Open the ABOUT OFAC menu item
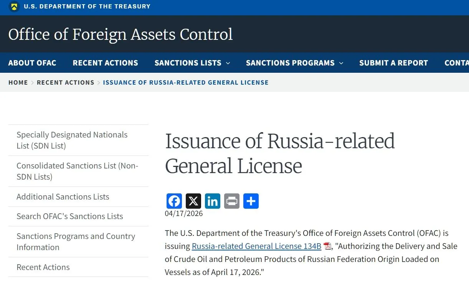Viewport: 469px width, 283px height. [x=32, y=63]
